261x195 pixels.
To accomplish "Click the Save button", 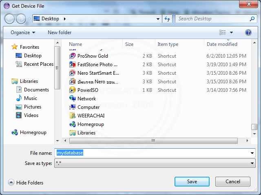I will (x=192, y=182).
